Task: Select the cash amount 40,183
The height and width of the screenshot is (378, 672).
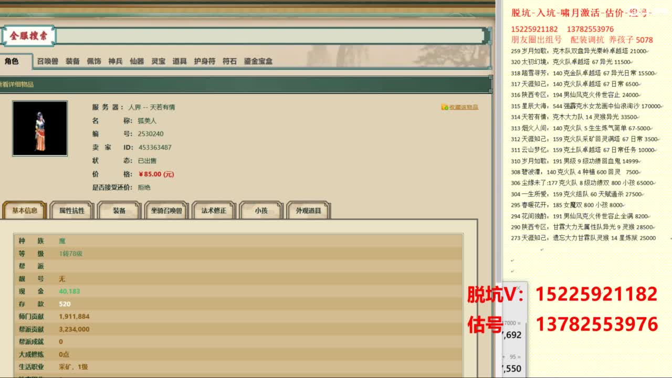Action: pyautogui.click(x=69, y=291)
